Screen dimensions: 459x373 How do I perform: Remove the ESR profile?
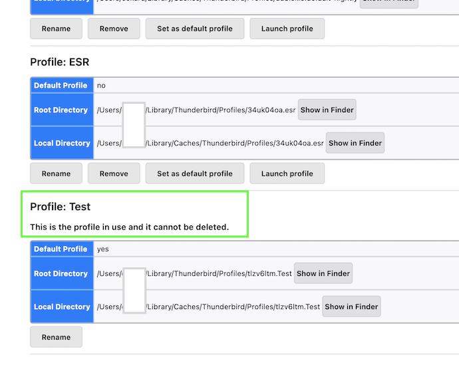[x=114, y=174]
